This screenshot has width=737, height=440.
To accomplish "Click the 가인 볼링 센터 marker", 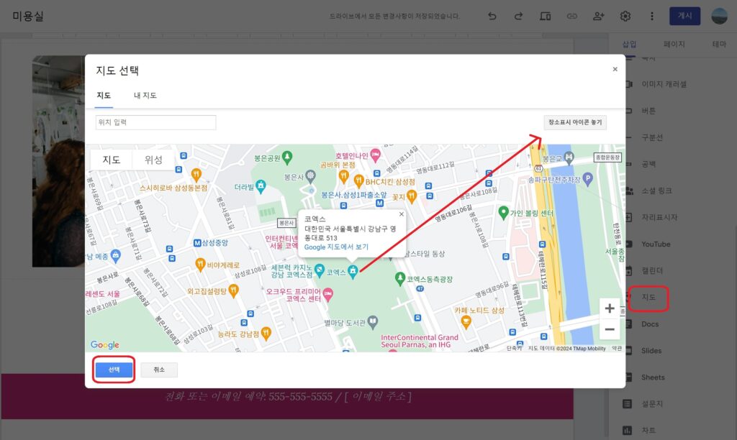I will (x=503, y=212).
